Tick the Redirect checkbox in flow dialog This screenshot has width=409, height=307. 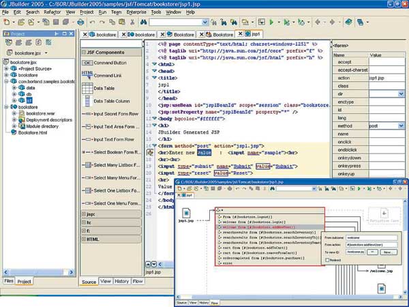pyautogui.click(x=327, y=260)
